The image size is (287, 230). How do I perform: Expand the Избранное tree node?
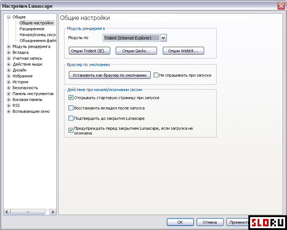(x=8, y=76)
